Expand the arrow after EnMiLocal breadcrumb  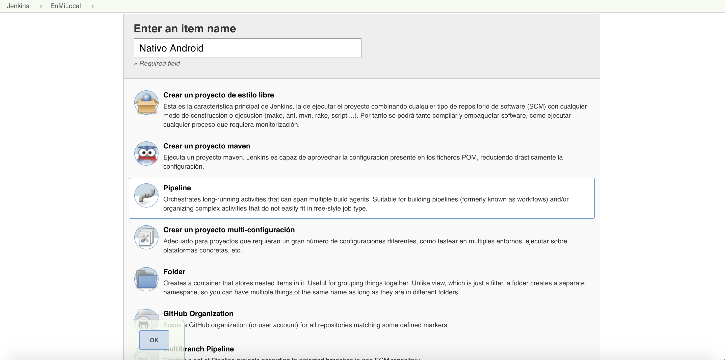(93, 6)
